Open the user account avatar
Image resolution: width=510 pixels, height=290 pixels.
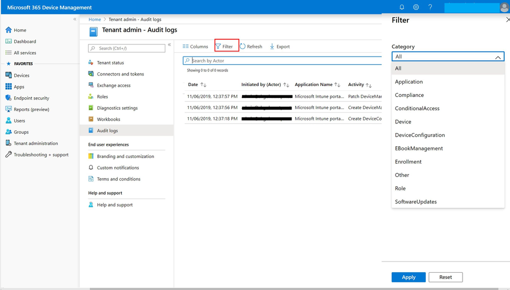coord(504,8)
